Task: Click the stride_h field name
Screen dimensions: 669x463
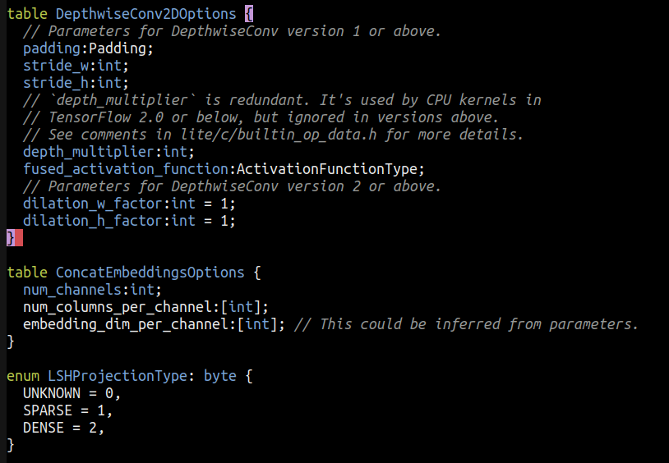Action: [56, 83]
